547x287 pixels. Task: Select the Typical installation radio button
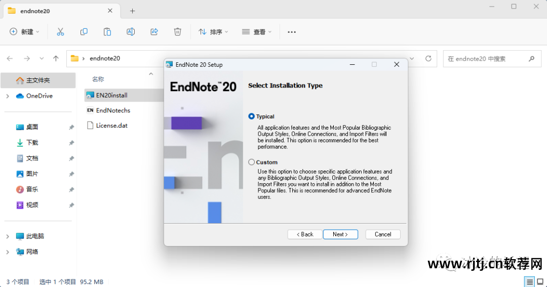click(252, 116)
